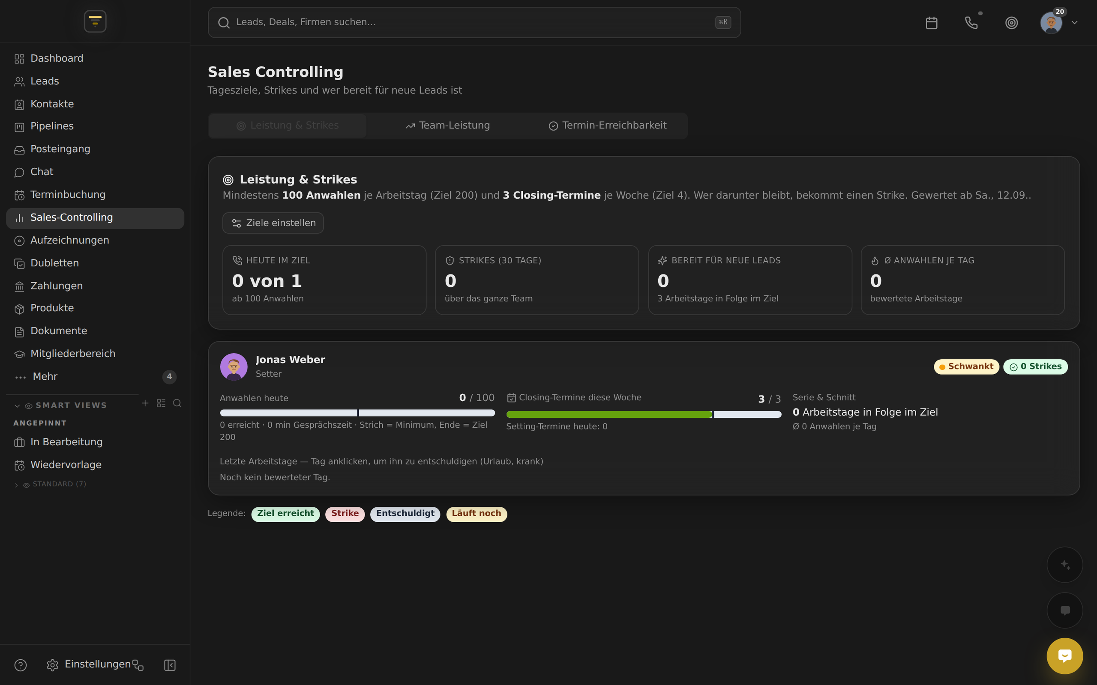Open Leads in sidebar
The height and width of the screenshot is (685, 1097).
[x=95, y=81]
